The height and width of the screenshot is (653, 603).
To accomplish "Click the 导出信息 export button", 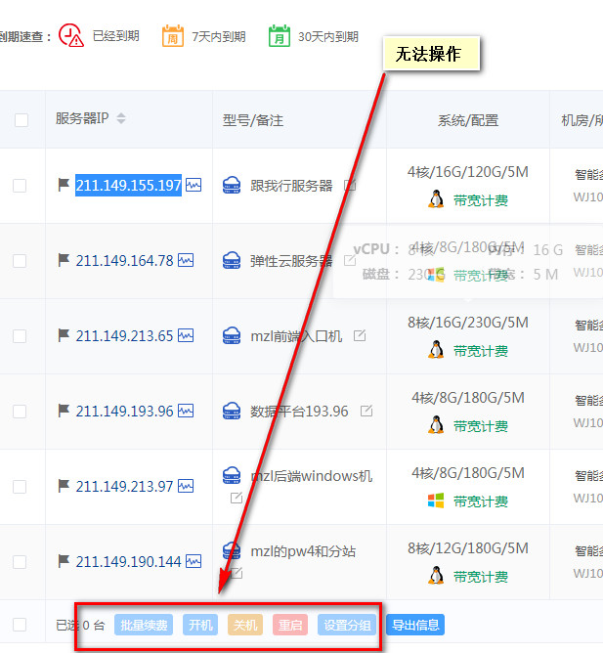I will [415, 625].
